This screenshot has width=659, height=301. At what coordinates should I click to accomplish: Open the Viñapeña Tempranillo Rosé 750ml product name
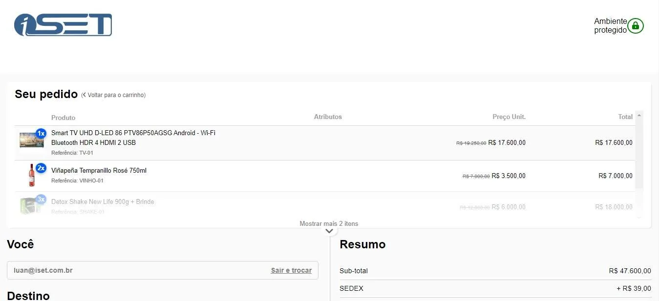[x=99, y=171]
